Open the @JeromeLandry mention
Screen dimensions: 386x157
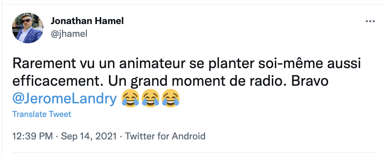click(64, 99)
